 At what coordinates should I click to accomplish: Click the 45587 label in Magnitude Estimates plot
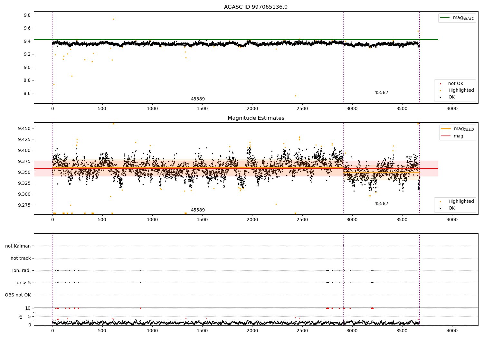(381, 203)
